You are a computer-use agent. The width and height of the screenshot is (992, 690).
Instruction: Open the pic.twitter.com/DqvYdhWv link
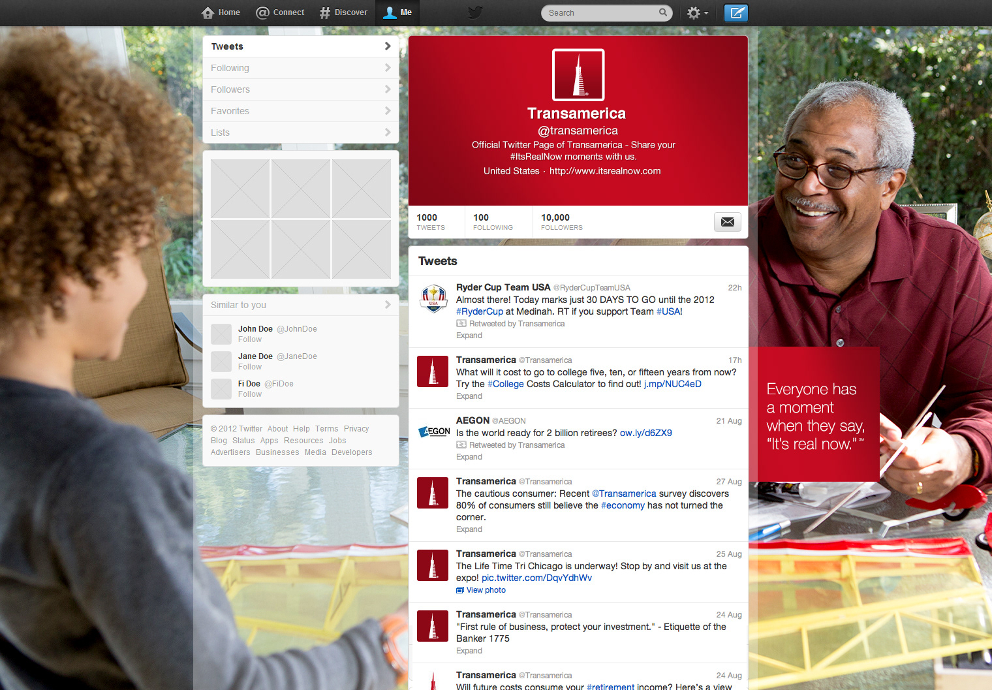click(x=537, y=578)
